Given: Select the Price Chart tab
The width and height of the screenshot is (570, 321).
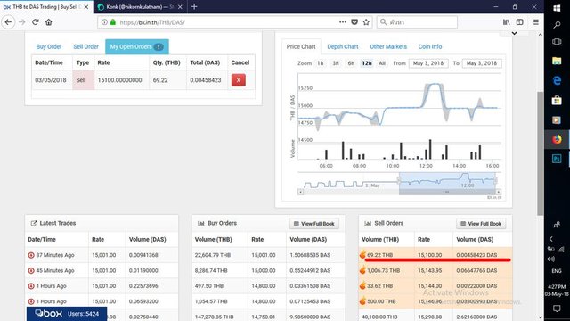Looking at the screenshot, I should (x=301, y=46).
